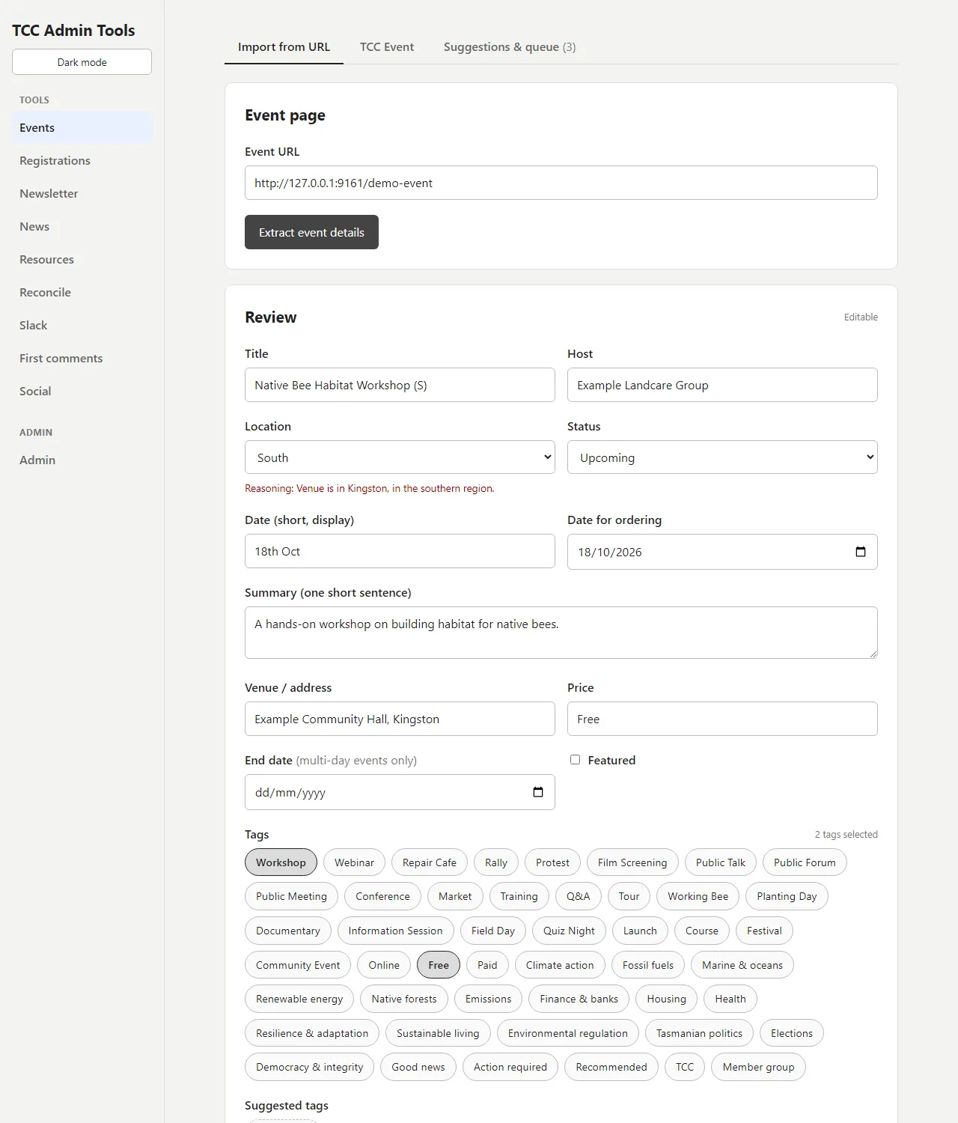Viewport: 958px width, 1123px height.
Task: Select the Community Event tag
Action: tap(298, 965)
